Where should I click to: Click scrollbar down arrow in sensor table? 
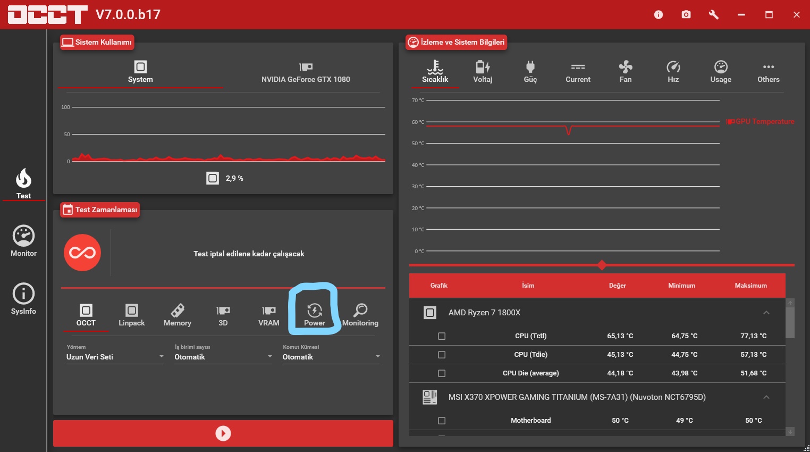[x=790, y=432]
